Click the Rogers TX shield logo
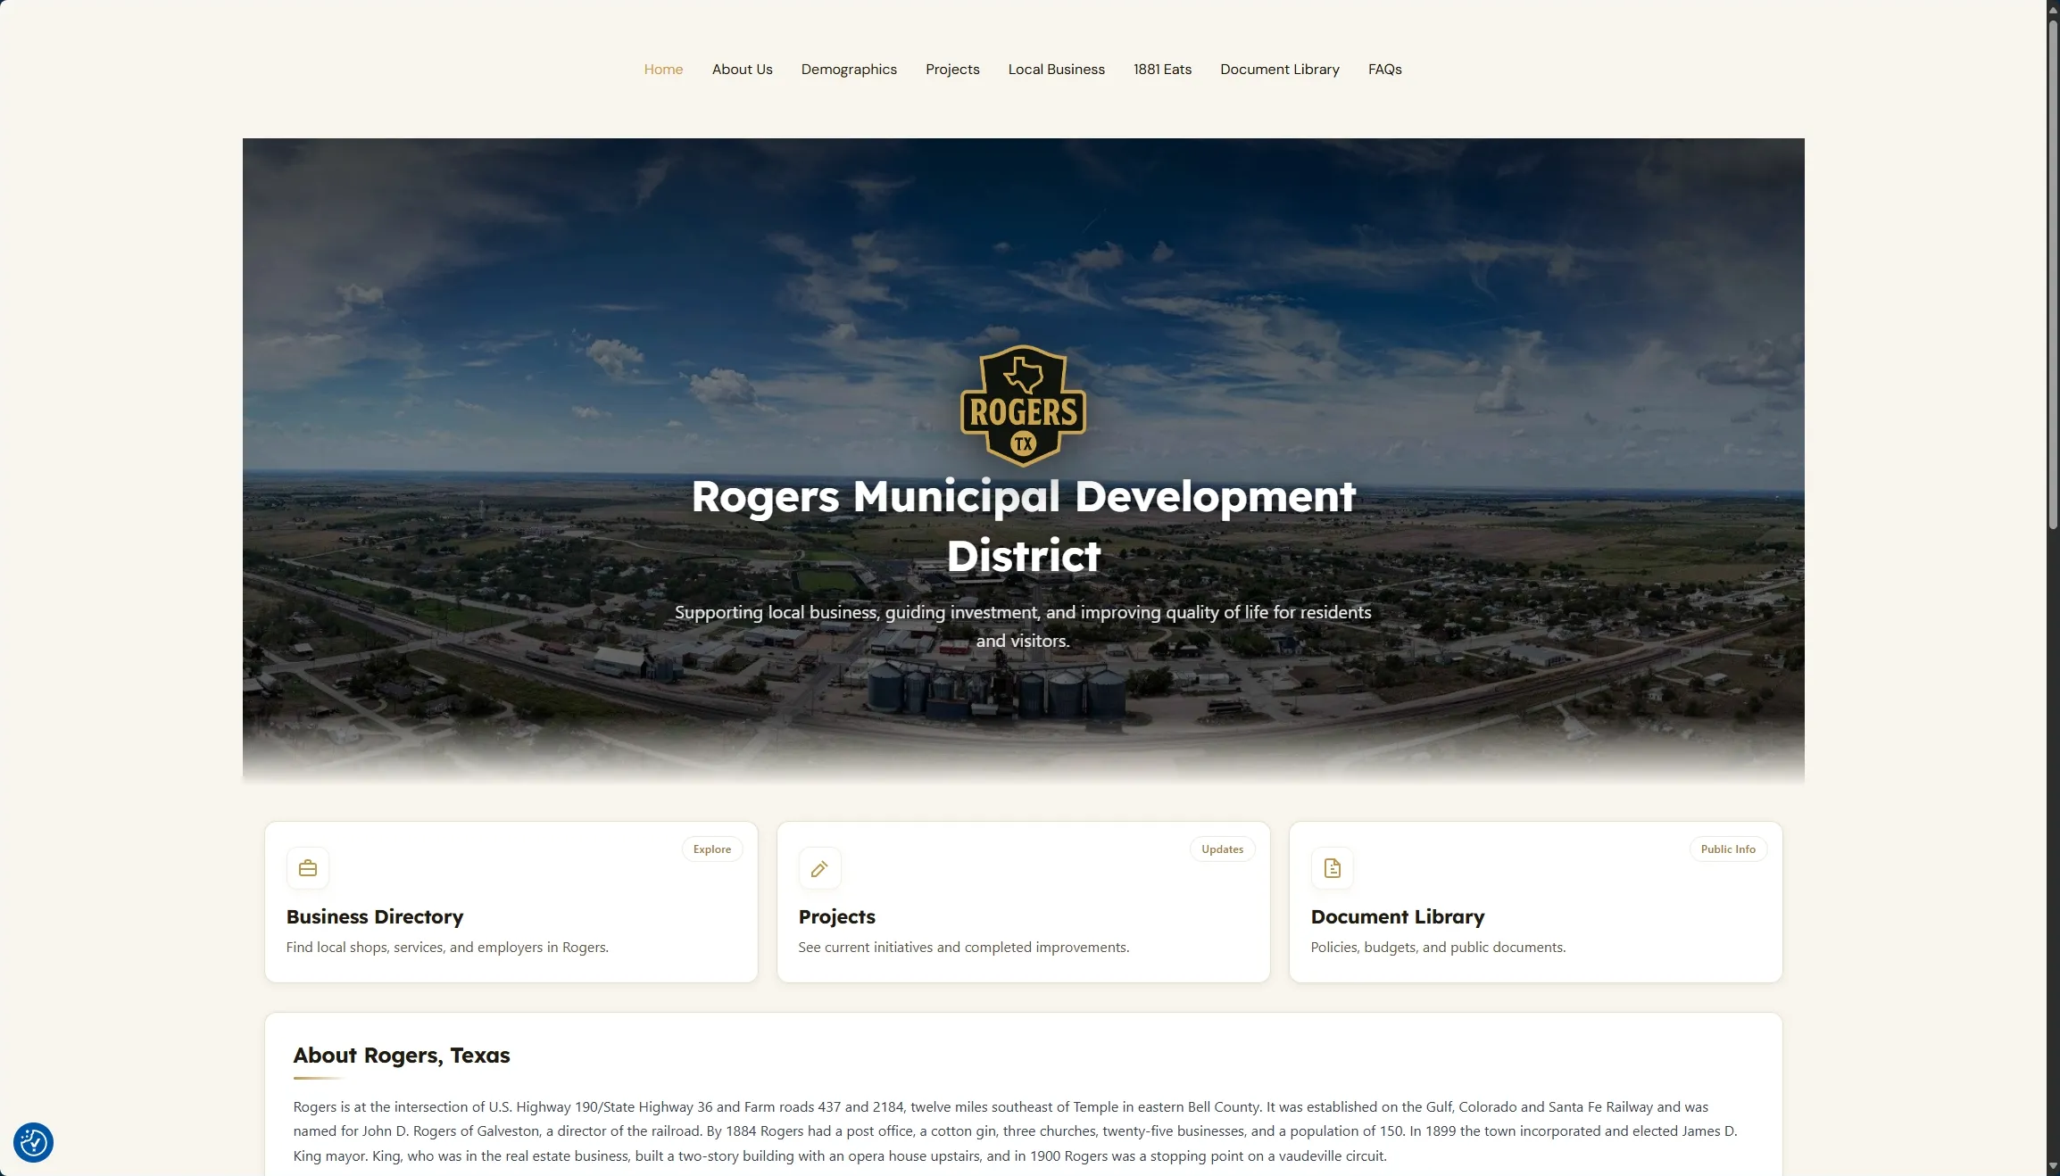The width and height of the screenshot is (2060, 1176). point(1023,407)
